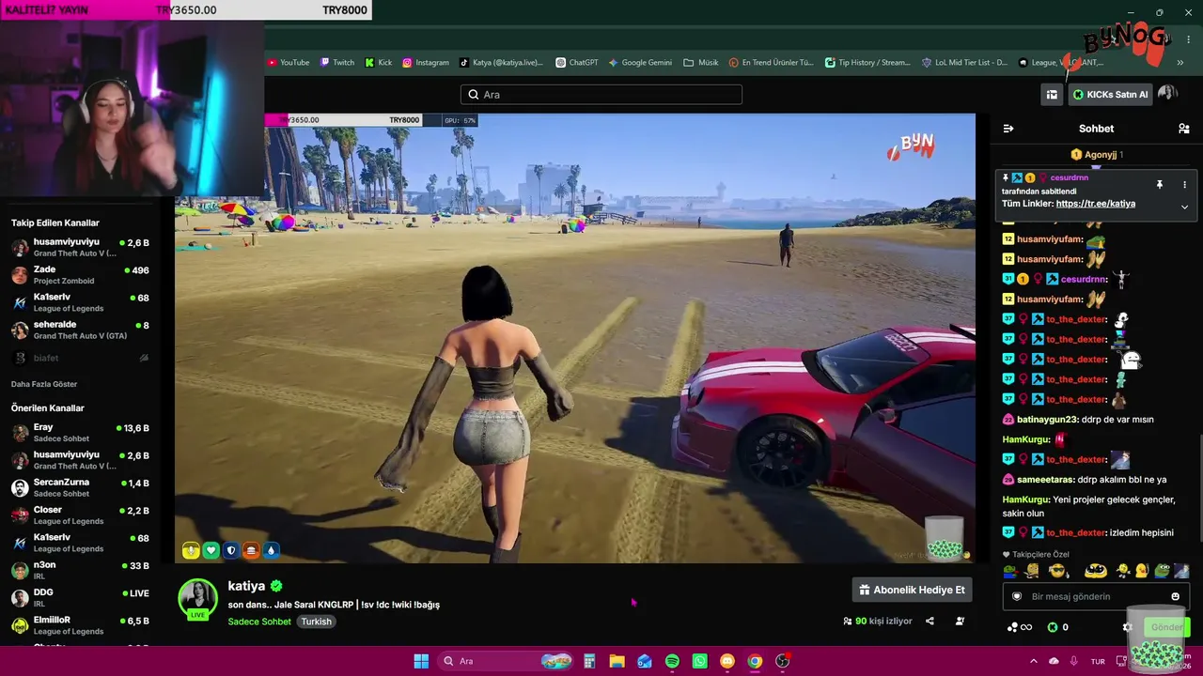Open the n3on IRL channel
The width and height of the screenshot is (1203, 676).
click(80, 571)
